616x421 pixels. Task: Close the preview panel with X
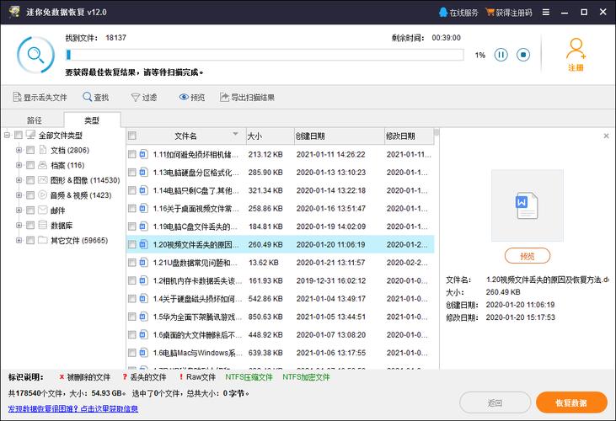coord(606,136)
